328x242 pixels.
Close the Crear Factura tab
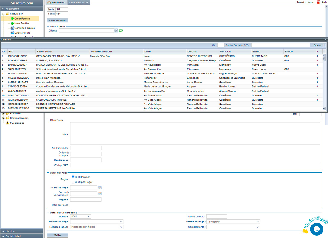[x=87, y=2]
